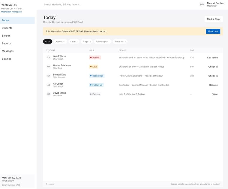Click Mark a Shiur button
Viewport: 228px width, 189px height.
214,19
